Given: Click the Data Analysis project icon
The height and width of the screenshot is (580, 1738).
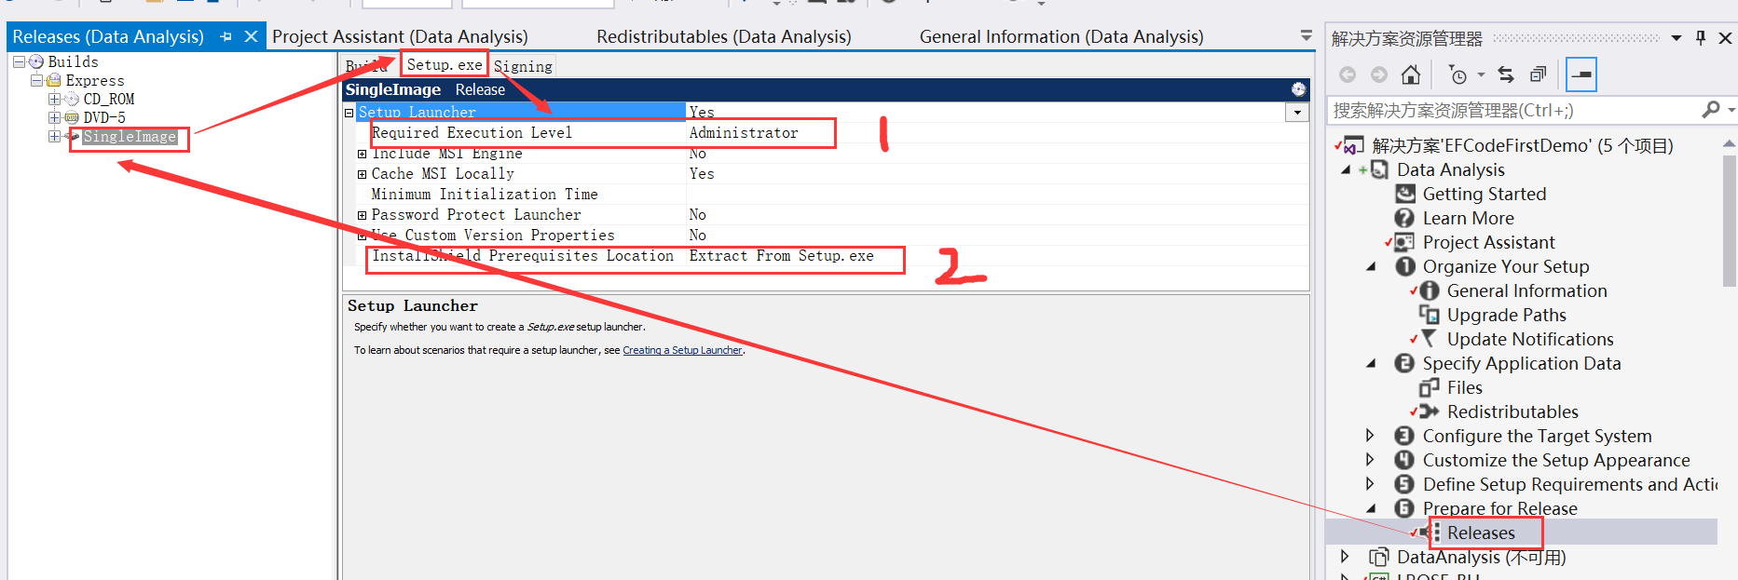Looking at the screenshot, I should (x=1380, y=169).
